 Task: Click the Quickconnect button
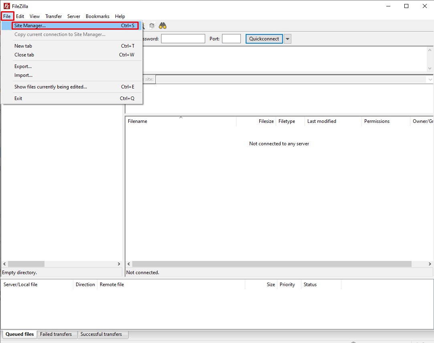pos(264,39)
